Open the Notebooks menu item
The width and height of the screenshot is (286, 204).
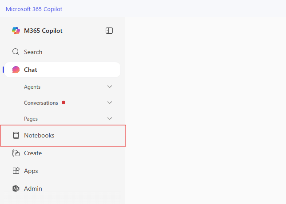click(x=63, y=136)
